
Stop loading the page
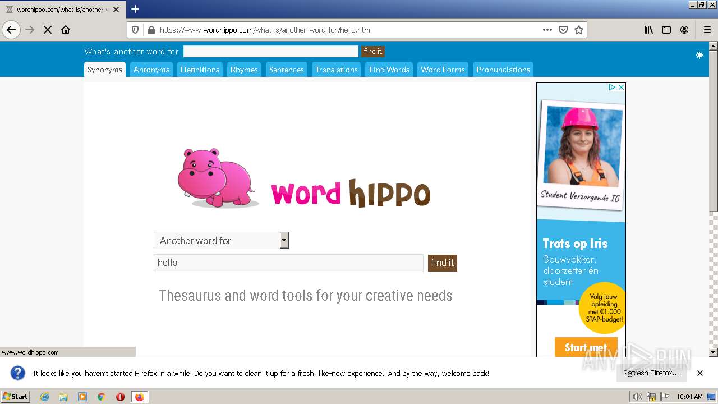pos(48,30)
